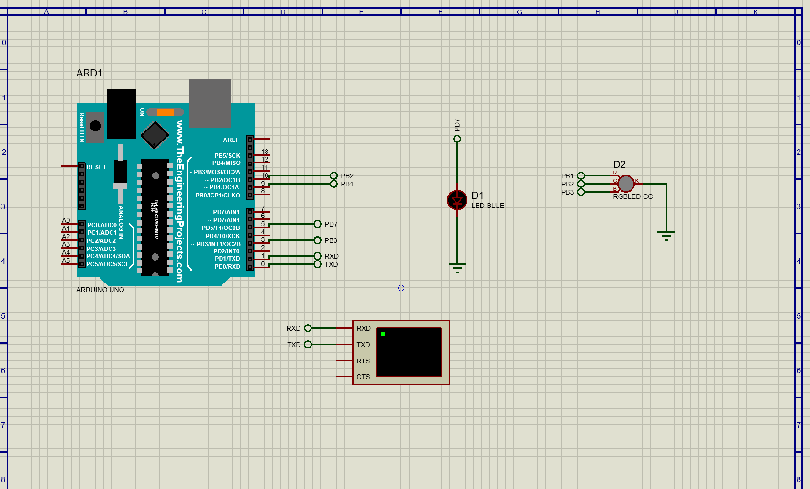Image resolution: width=810 pixels, height=489 pixels.
Task: Click the gray USB connector on Arduino
Action: [x=210, y=103]
